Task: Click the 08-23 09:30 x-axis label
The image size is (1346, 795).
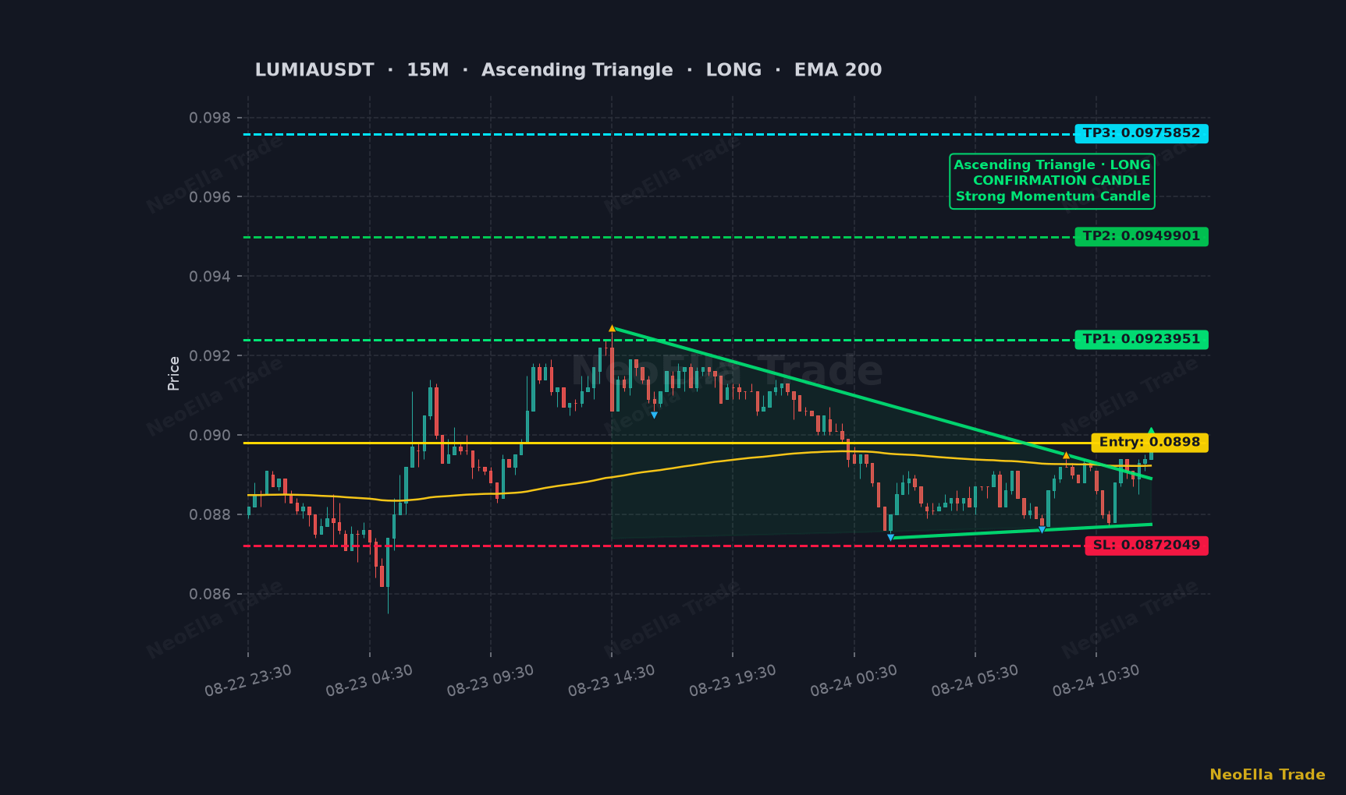Action: click(490, 680)
